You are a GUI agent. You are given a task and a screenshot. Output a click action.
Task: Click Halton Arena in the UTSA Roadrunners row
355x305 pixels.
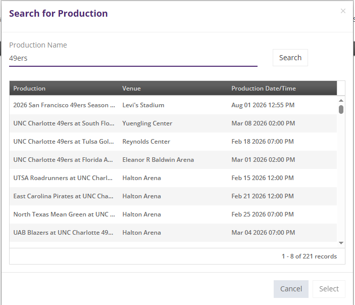pos(142,178)
